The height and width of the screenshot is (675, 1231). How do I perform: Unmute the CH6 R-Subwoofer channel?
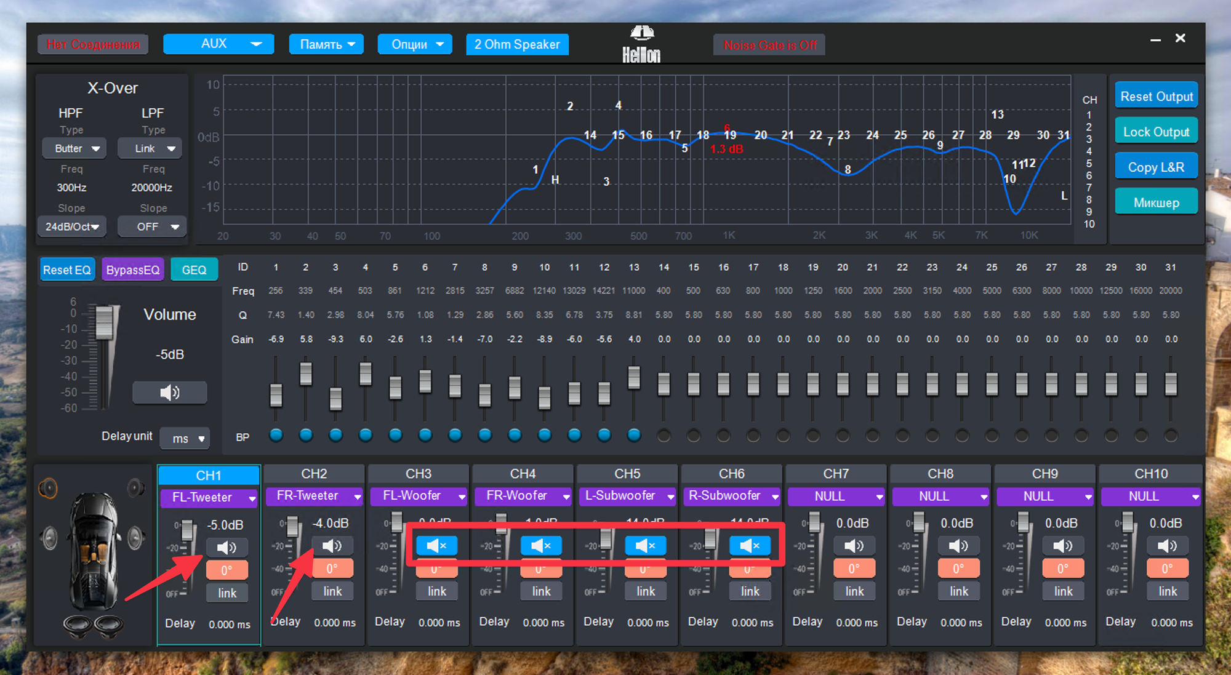click(x=750, y=546)
